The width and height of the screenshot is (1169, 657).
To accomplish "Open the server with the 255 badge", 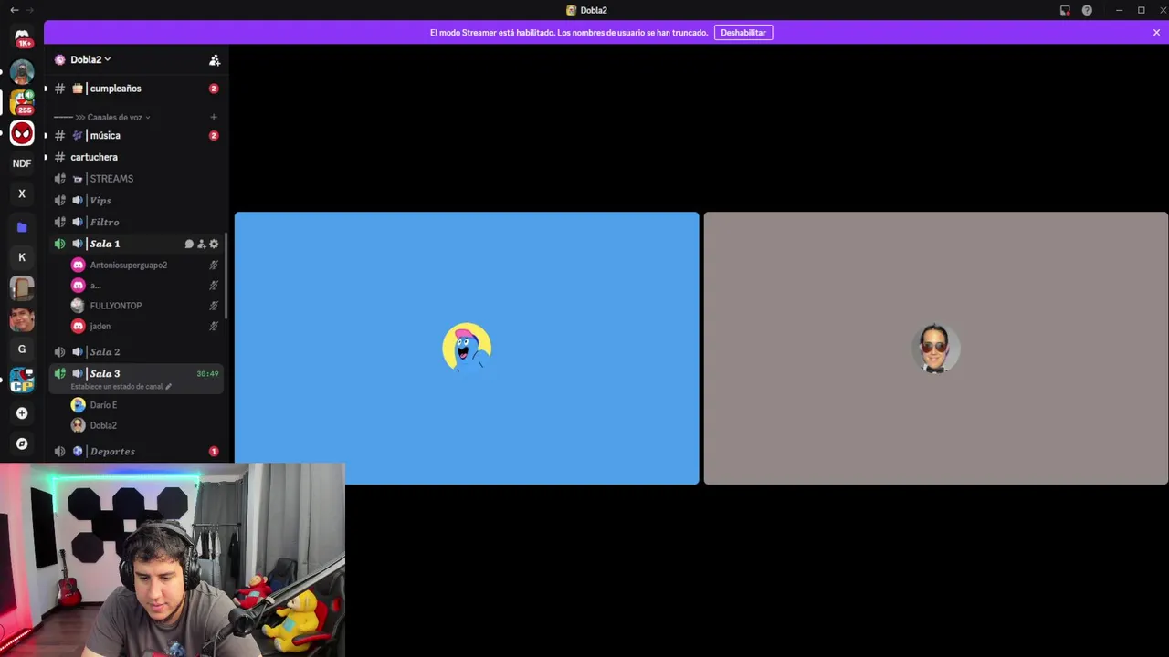I will (22, 102).
